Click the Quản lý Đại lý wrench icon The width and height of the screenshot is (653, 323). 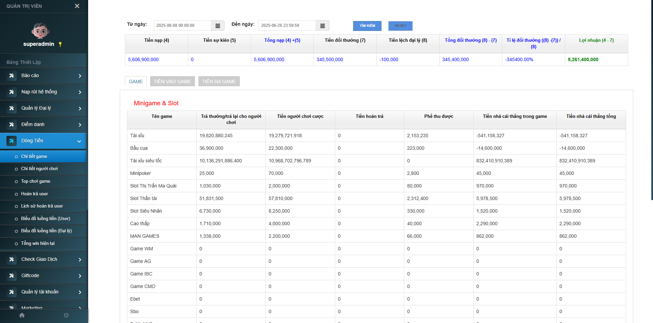pyautogui.click(x=12, y=108)
